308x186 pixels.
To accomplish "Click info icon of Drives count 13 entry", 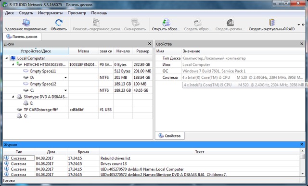I will coord(6,163).
